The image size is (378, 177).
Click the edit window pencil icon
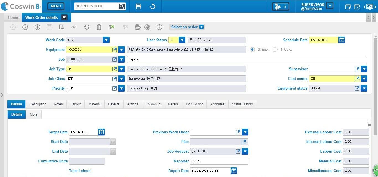pyautogui.click(x=348, y=7)
